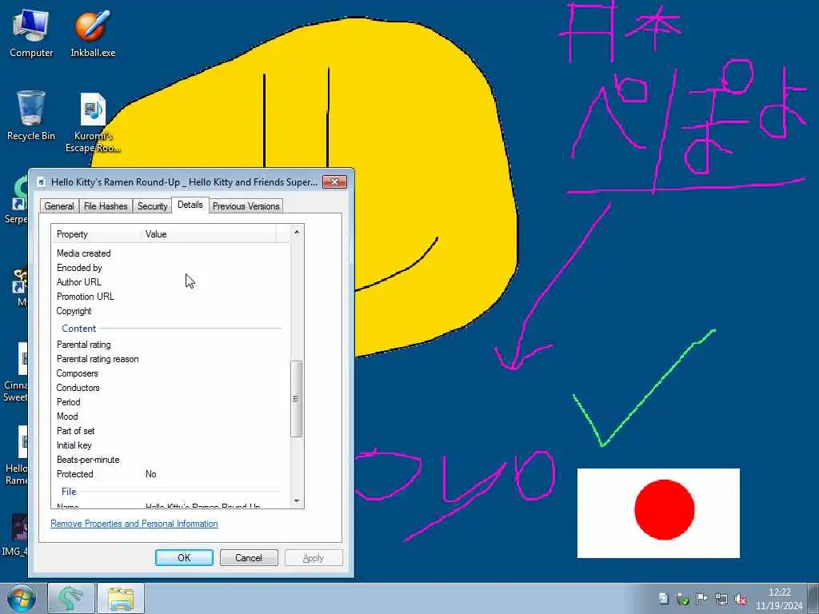Viewport: 819px width, 614px height.
Task: Switch to the Security tab
Action: pos(153,206)
